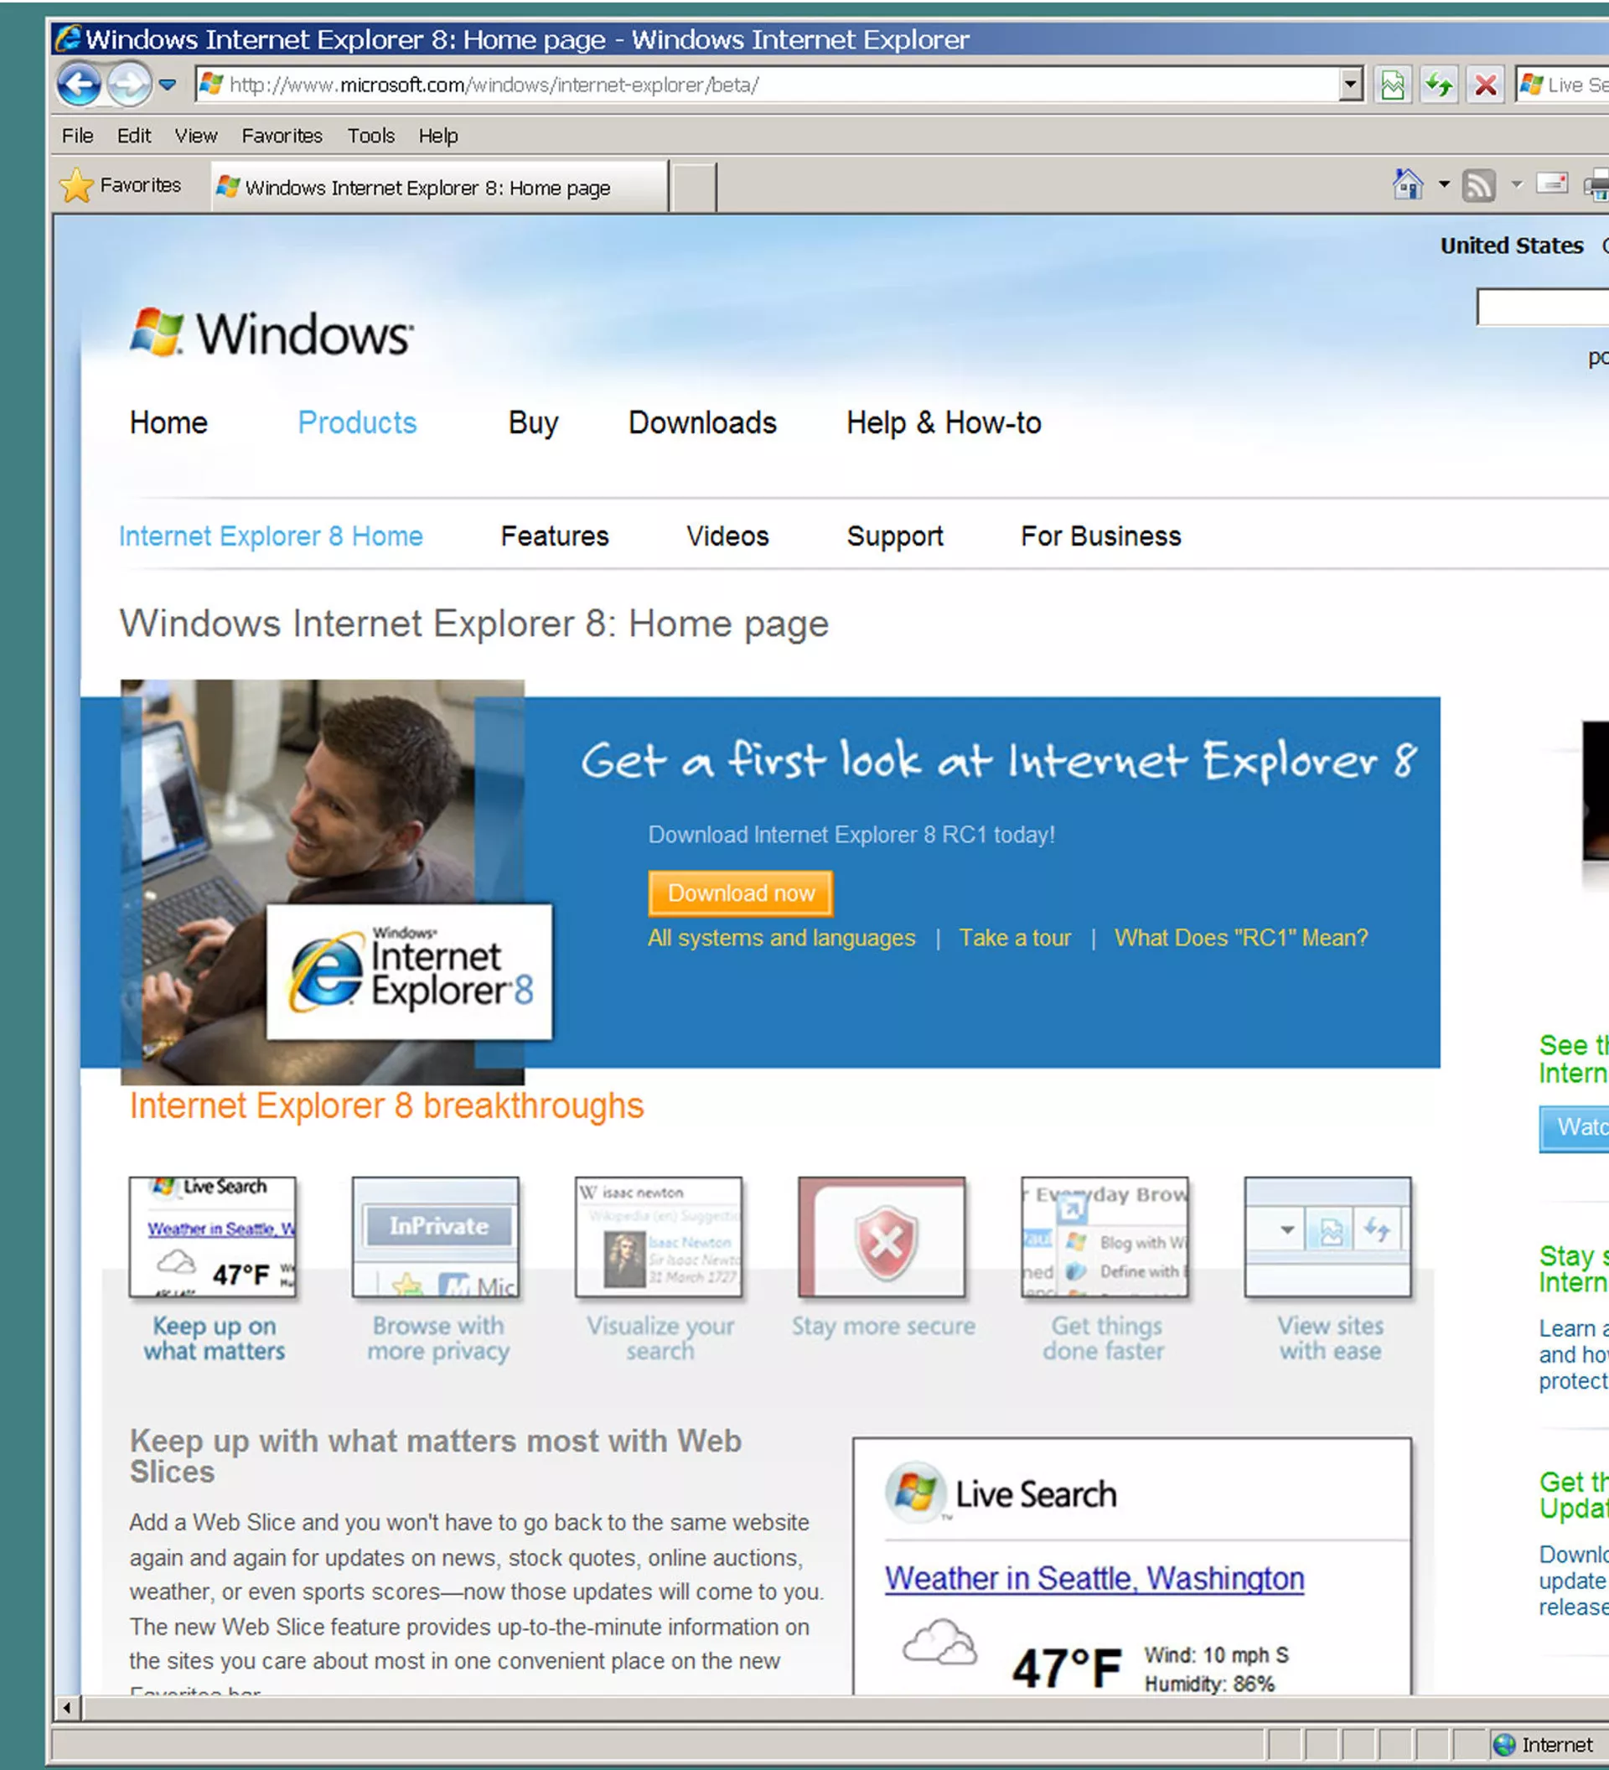Click the Read Mail envelope icon
Image resolution: width=1609 pixels, height=1770 pixels.
(1552, 184)
